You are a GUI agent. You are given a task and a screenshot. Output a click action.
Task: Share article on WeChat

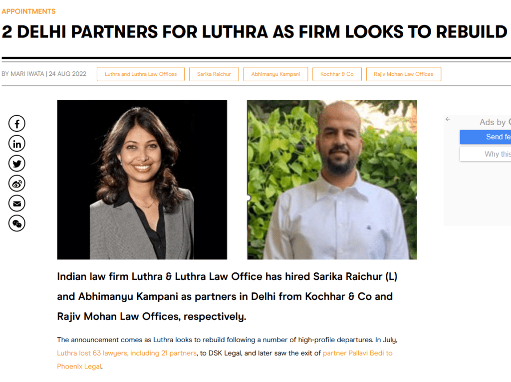[x=16, y=223]
